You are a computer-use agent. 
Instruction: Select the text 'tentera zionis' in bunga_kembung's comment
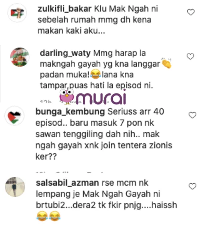pyautogui.click(x=145, y=145)
